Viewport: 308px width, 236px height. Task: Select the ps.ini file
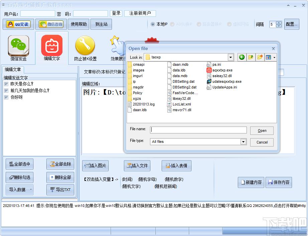click(x=214, y=65)
